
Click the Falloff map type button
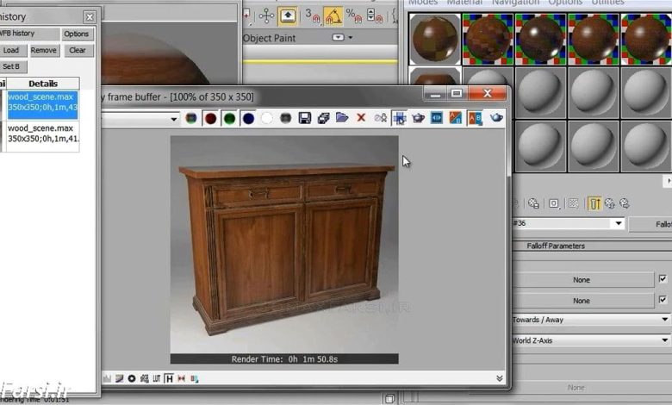(650, 224)
